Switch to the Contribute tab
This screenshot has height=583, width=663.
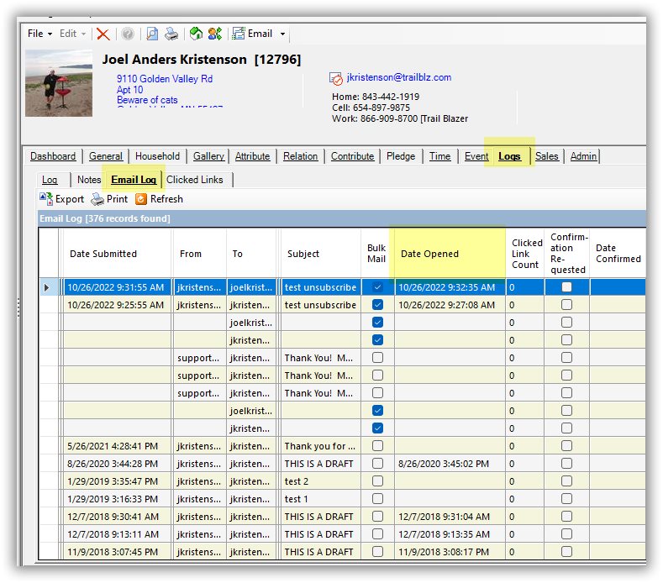pyautogui.click(x=352, y=156)
